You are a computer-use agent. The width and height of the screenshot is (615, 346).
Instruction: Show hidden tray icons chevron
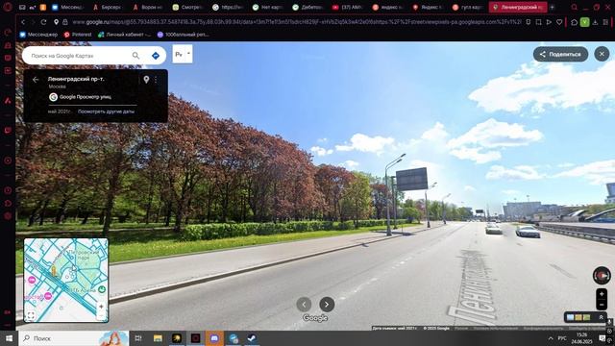click(551, 338)
